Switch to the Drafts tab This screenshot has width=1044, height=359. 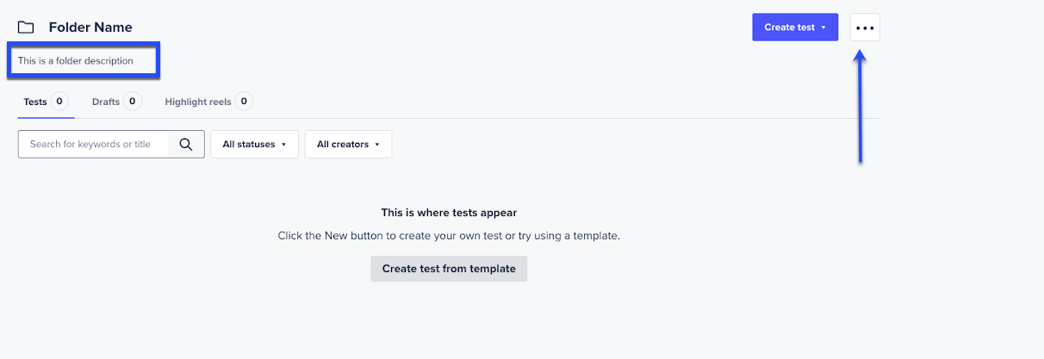click(106, 102)
